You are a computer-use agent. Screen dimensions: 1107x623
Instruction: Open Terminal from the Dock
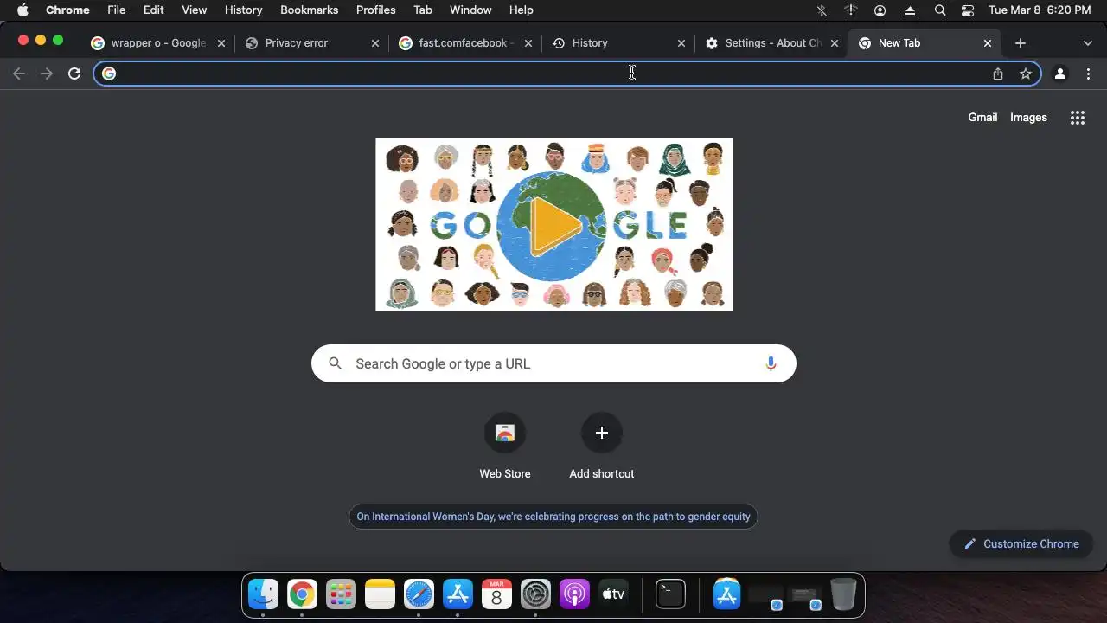pyautogui.click(x=670, y=594)
